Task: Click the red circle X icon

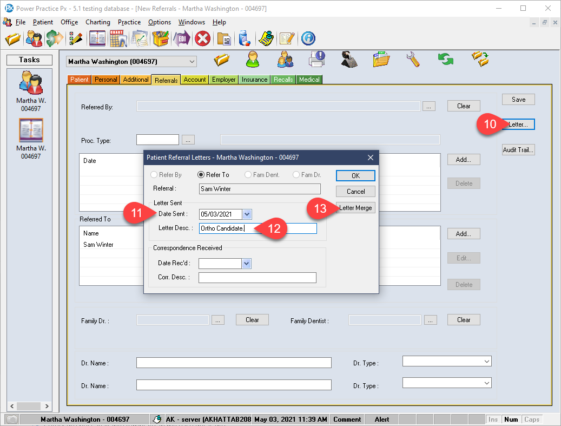Action: tap(202, 38)
